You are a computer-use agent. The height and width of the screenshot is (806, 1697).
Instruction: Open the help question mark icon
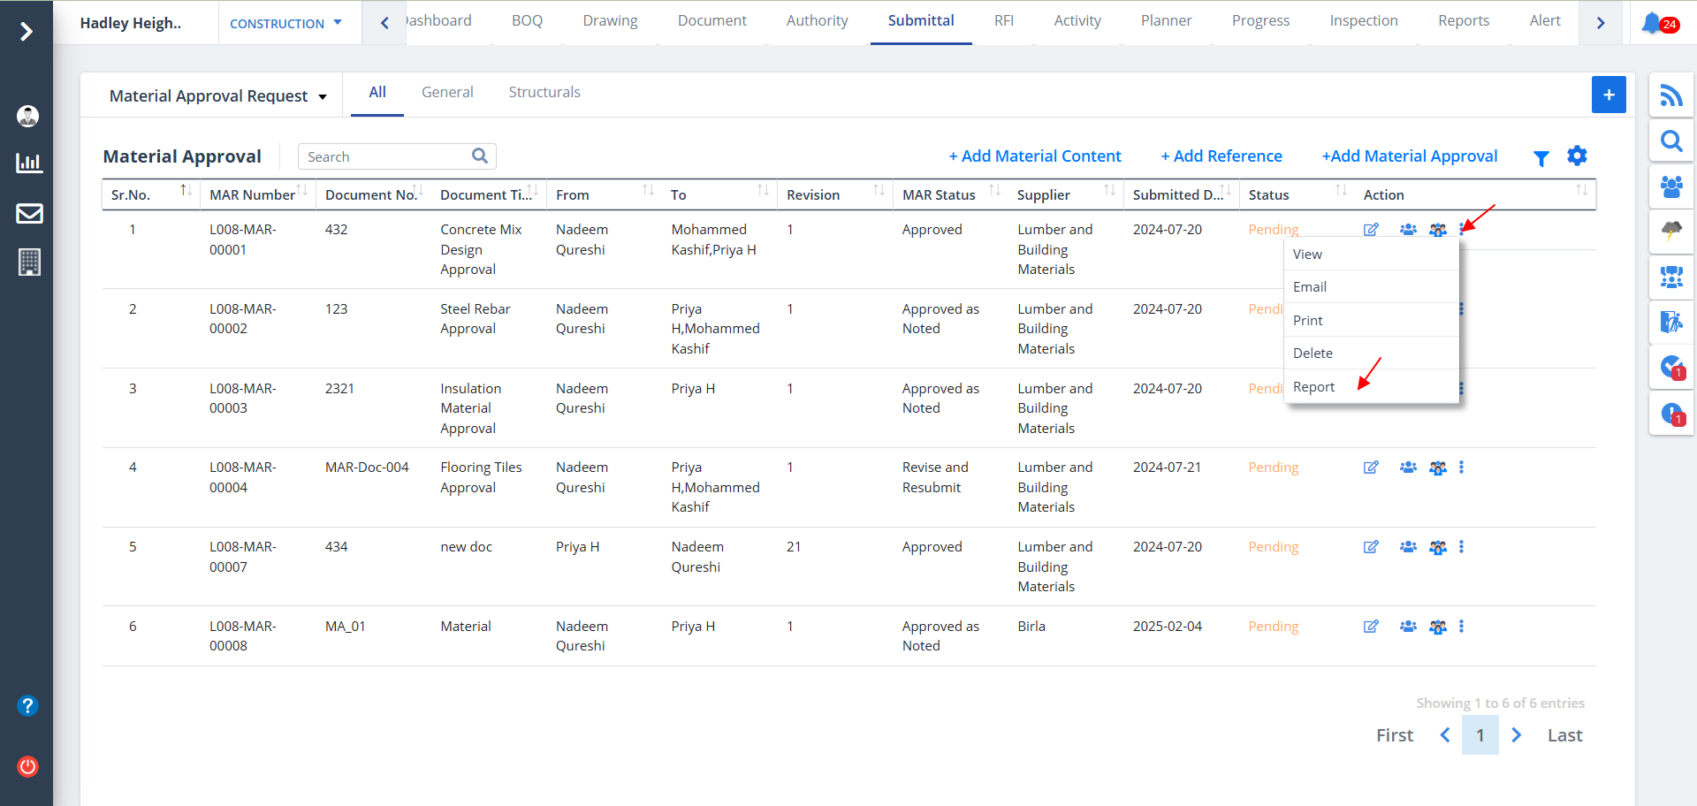[28, 705]
